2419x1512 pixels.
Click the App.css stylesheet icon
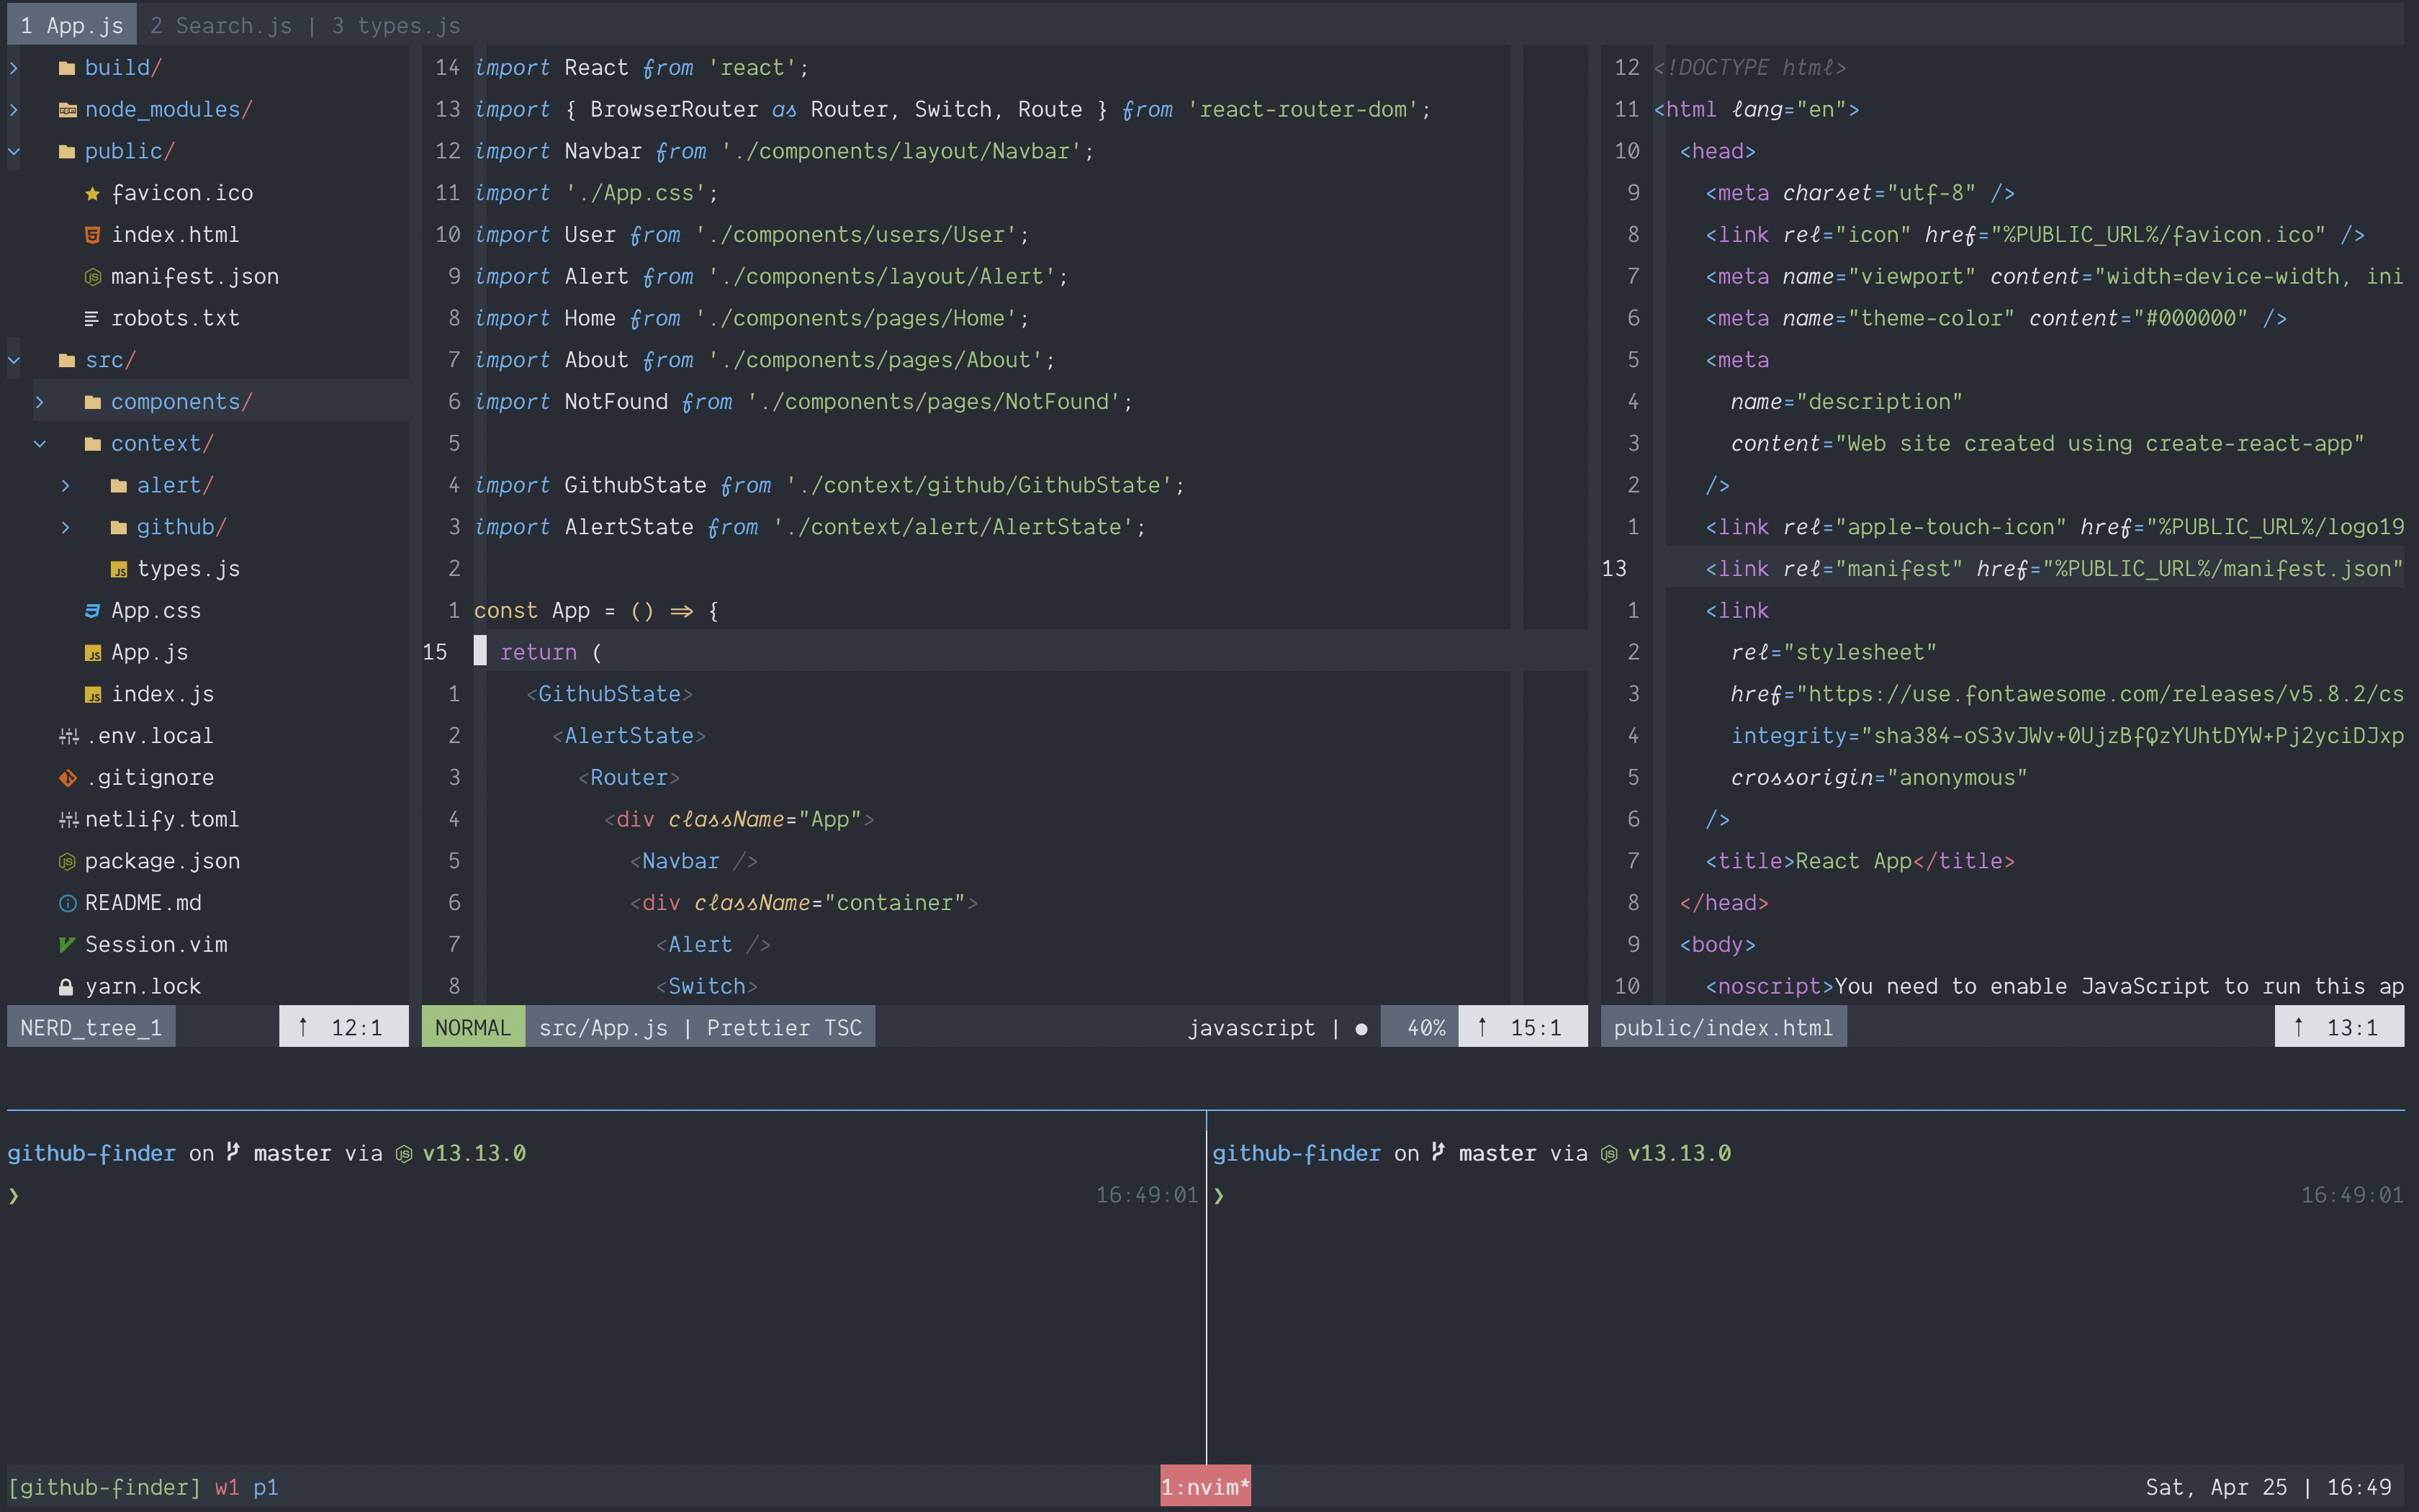[x=92, y=610]
